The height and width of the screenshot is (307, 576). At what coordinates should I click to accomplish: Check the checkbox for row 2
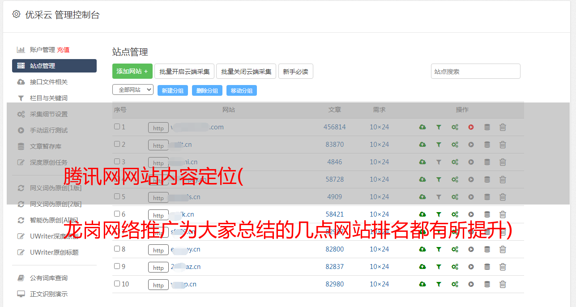tap(117, 144)
